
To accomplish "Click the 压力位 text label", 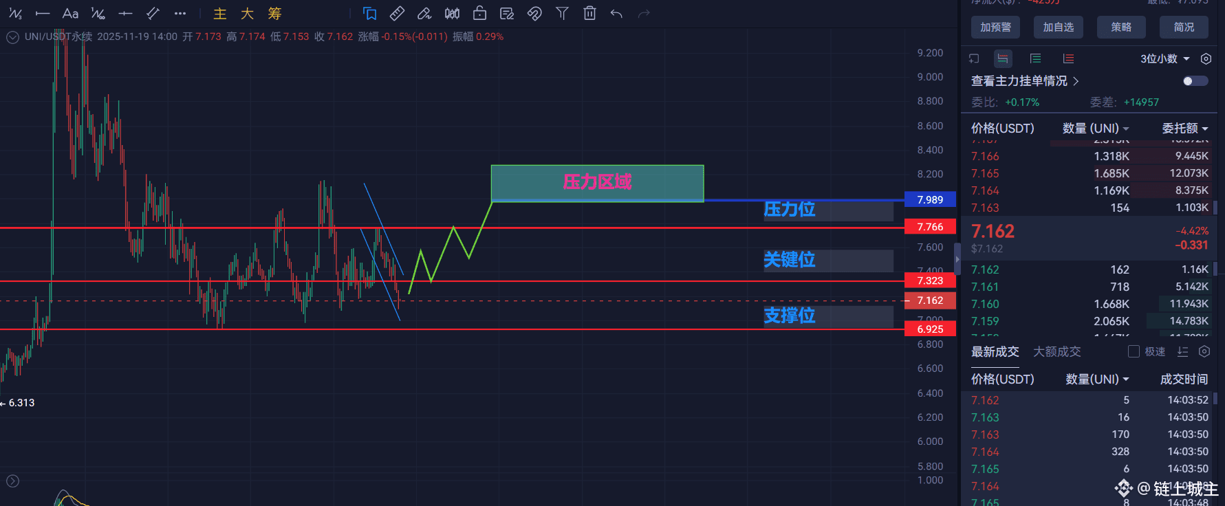I will [x=790, y=209].
